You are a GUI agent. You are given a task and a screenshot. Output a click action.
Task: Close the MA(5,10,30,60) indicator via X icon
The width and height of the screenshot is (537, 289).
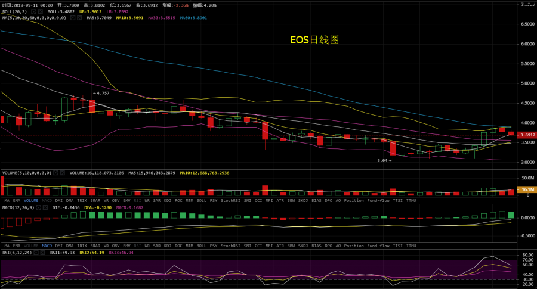[79, 18]
